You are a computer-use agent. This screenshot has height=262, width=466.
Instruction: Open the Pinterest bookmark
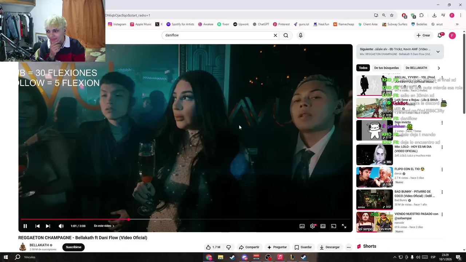click(x=281, y=24)
